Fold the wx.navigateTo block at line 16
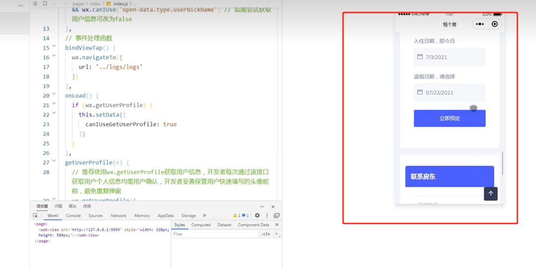536x268 pixels. tap(54, 55)
